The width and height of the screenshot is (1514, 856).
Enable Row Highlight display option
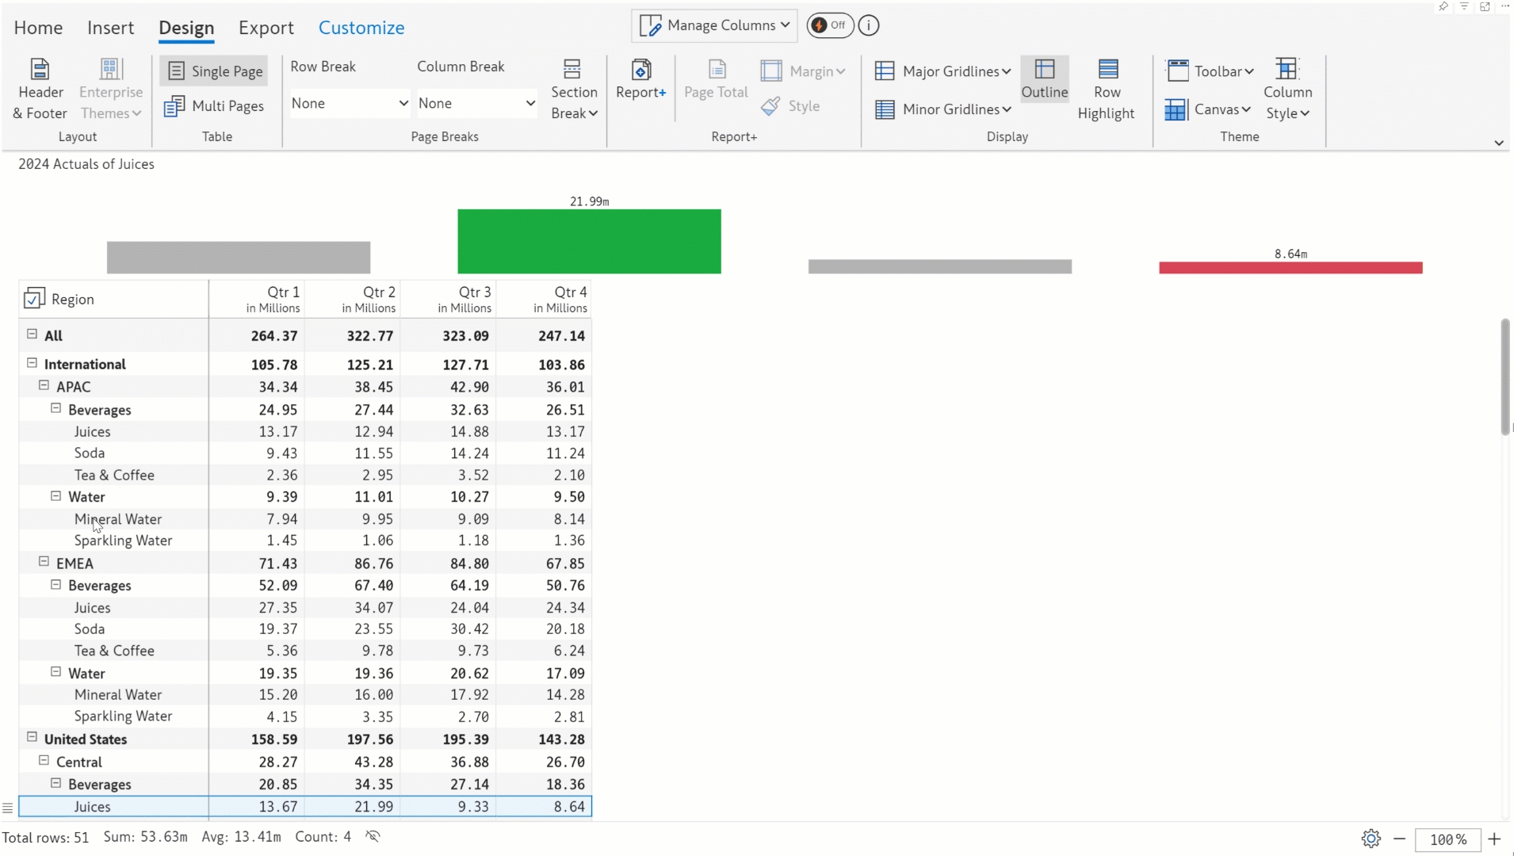(x=1107, y=90)
